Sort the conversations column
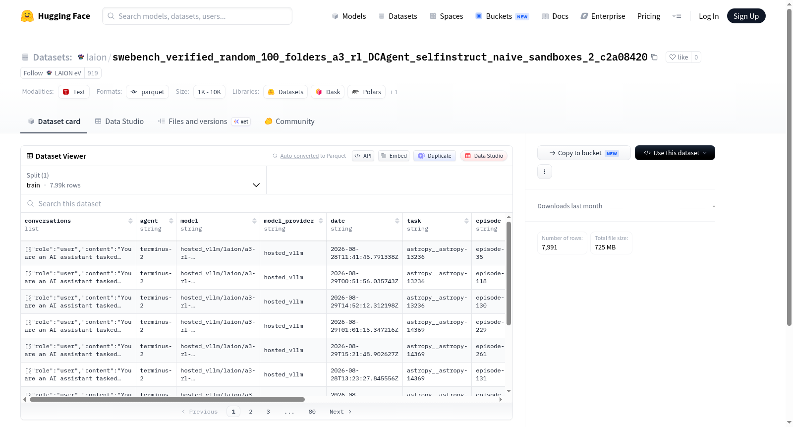This screenshot has width=793, height=427. click(130, 221)
